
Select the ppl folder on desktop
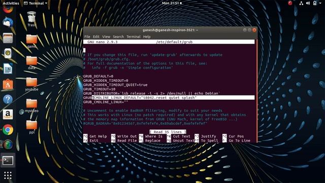(31, 127)
